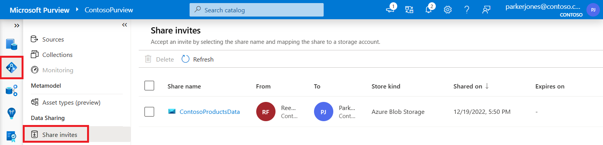Open the ContosoProductsData share link
This screenshot has height=145, width=603.
point(210,112)
